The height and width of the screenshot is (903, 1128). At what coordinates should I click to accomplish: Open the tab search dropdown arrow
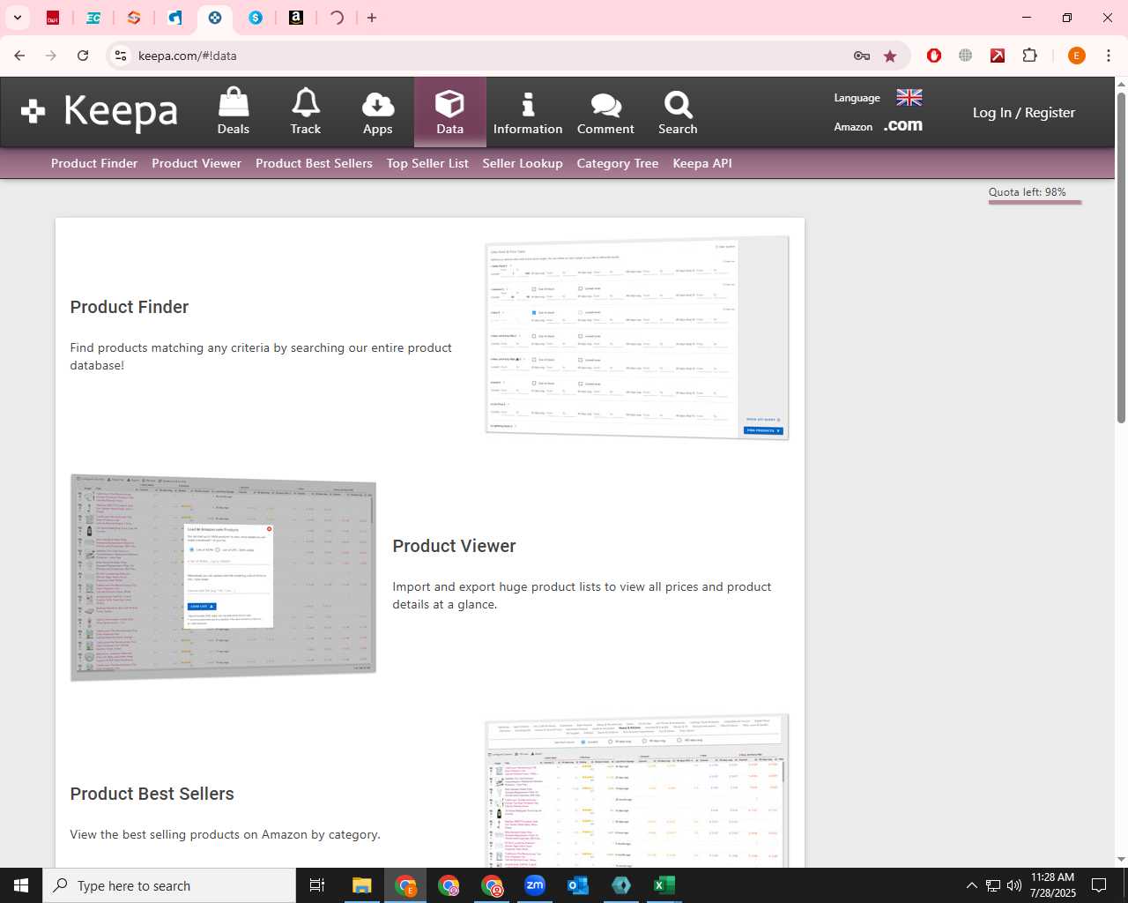(x=17, y=18)
